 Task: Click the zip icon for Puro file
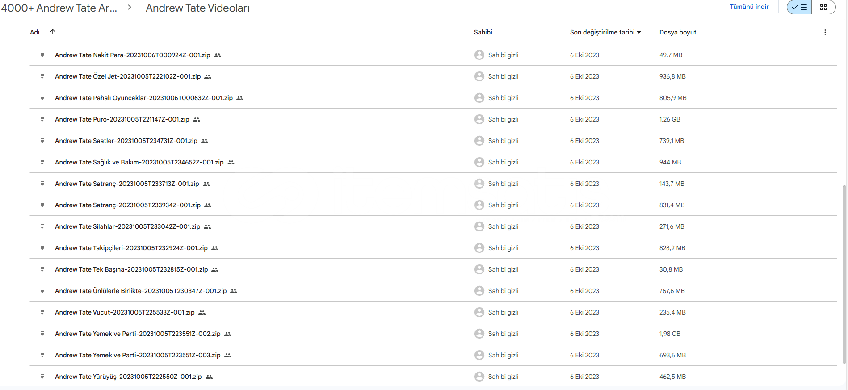tap(42, 119)
